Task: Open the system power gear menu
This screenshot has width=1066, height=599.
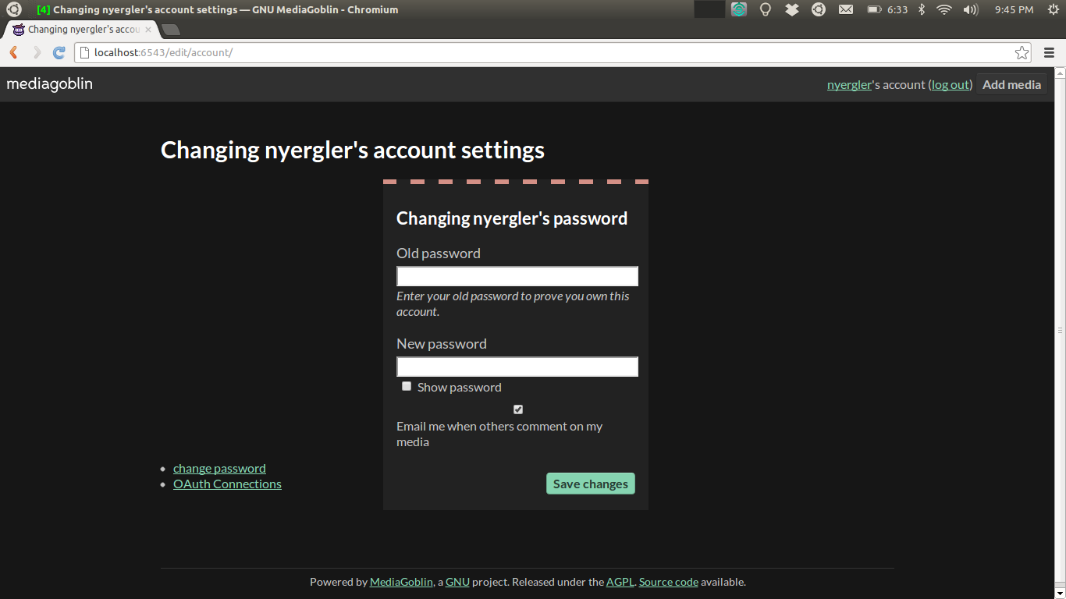Action: 1051,10
